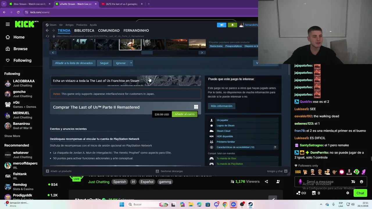Open the Productos menu in Steam
This screenshot has height=209, width=372.
tap(82, 25)
